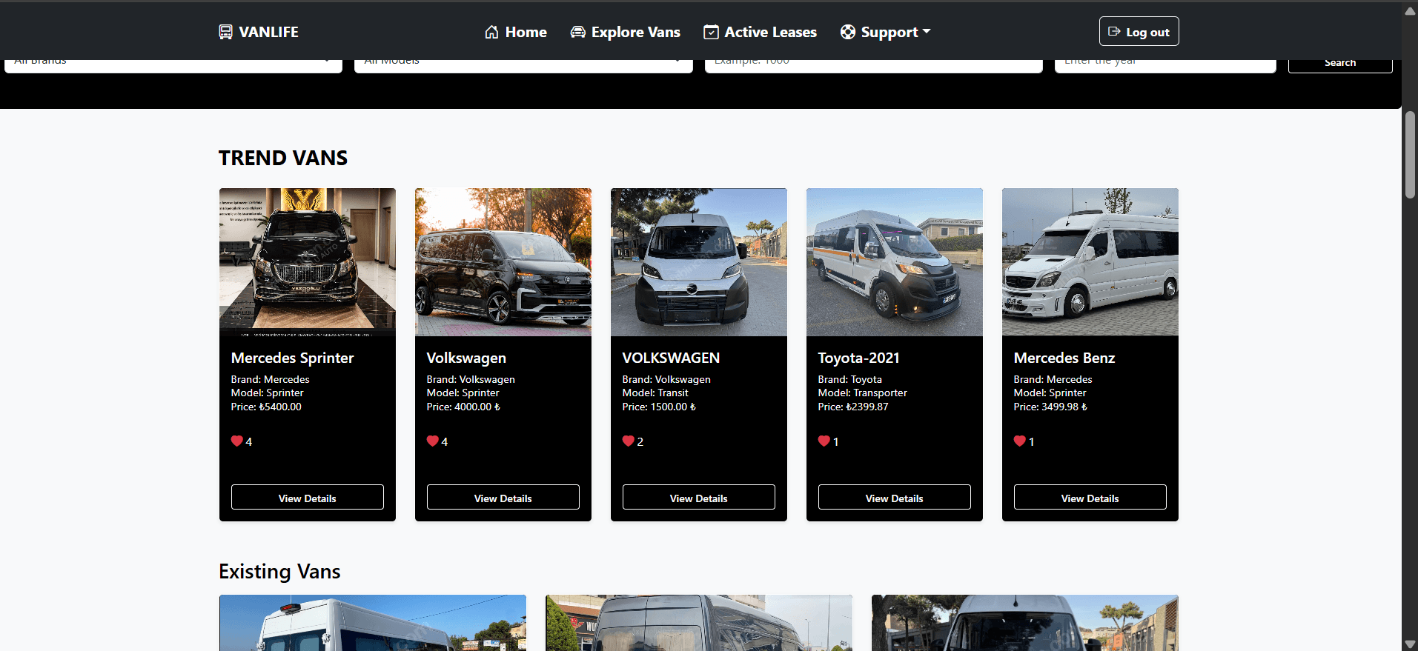Click second Existing Vans card image

(699, 623)
